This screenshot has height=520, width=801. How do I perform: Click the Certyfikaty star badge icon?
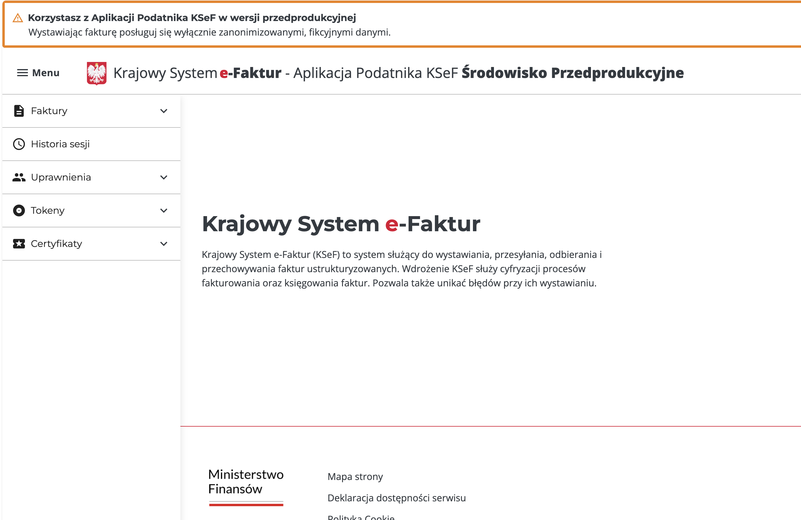(x=19, y=243)
